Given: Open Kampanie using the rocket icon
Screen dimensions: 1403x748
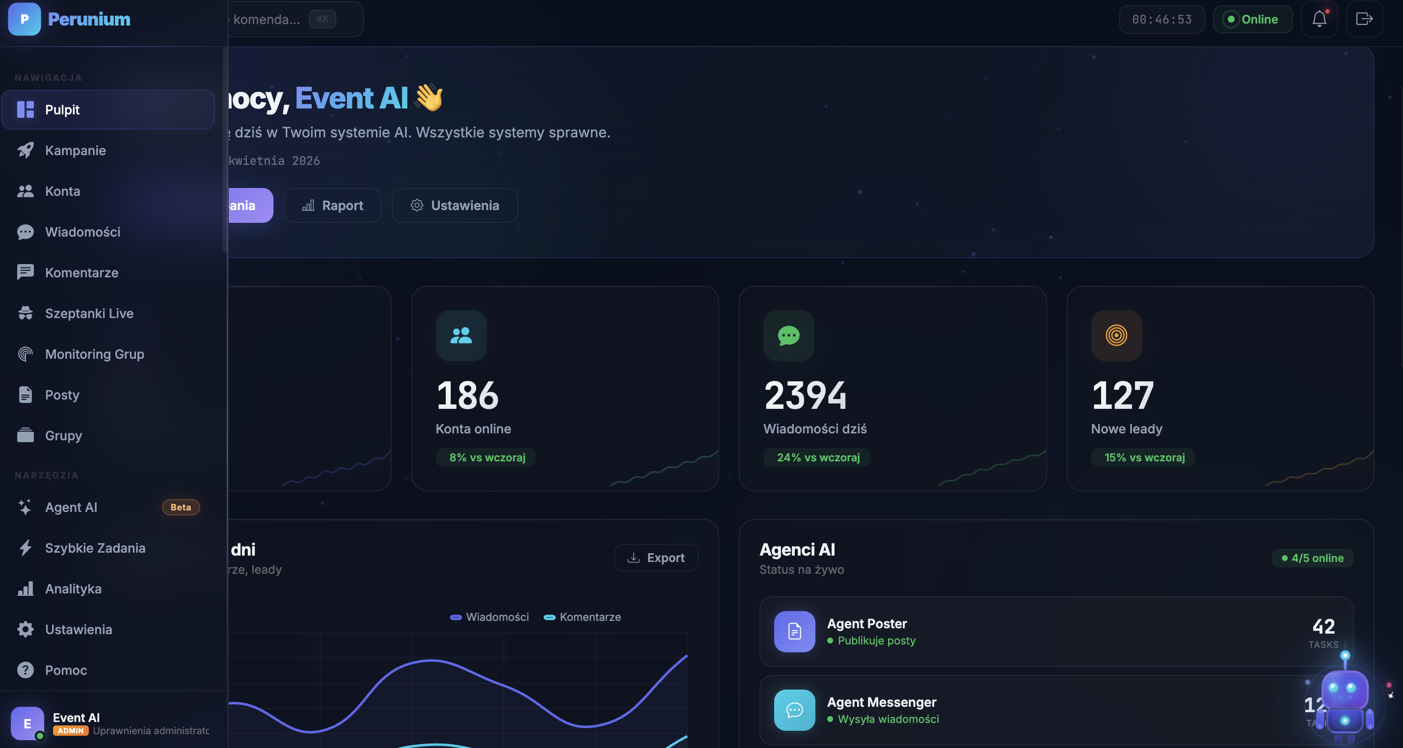Looking at the screenshot, I should tap(26, 150).
